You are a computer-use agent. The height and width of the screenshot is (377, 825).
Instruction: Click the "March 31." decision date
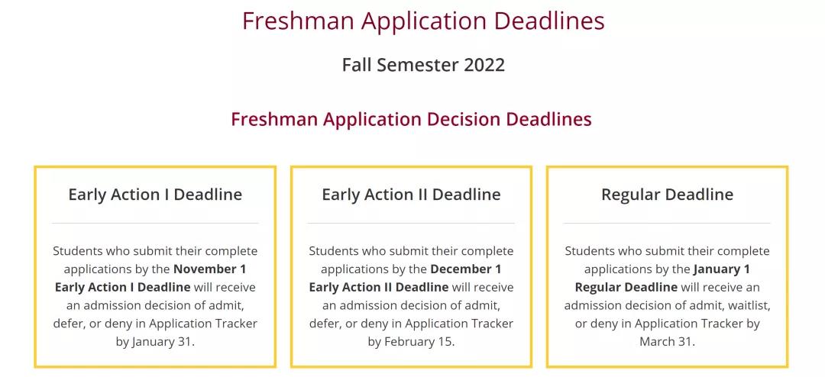click(667, 342)
